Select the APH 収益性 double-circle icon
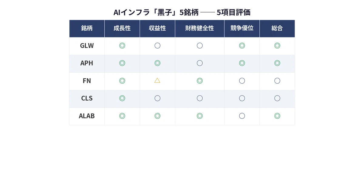This screenshot has height=187, width=364. (x=157, y=63)
